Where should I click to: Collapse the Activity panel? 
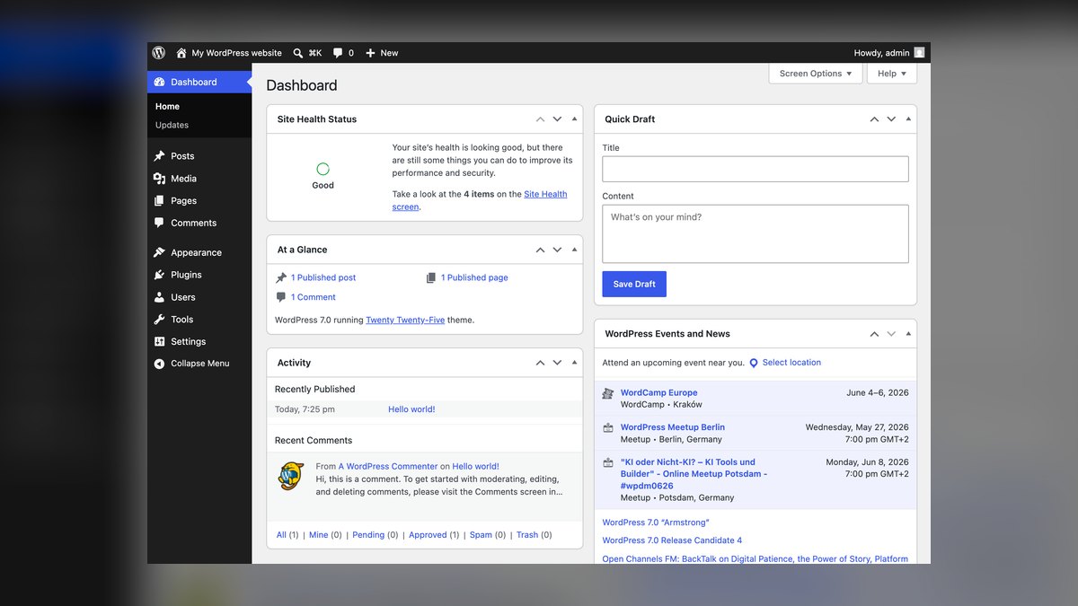point(574,363)
